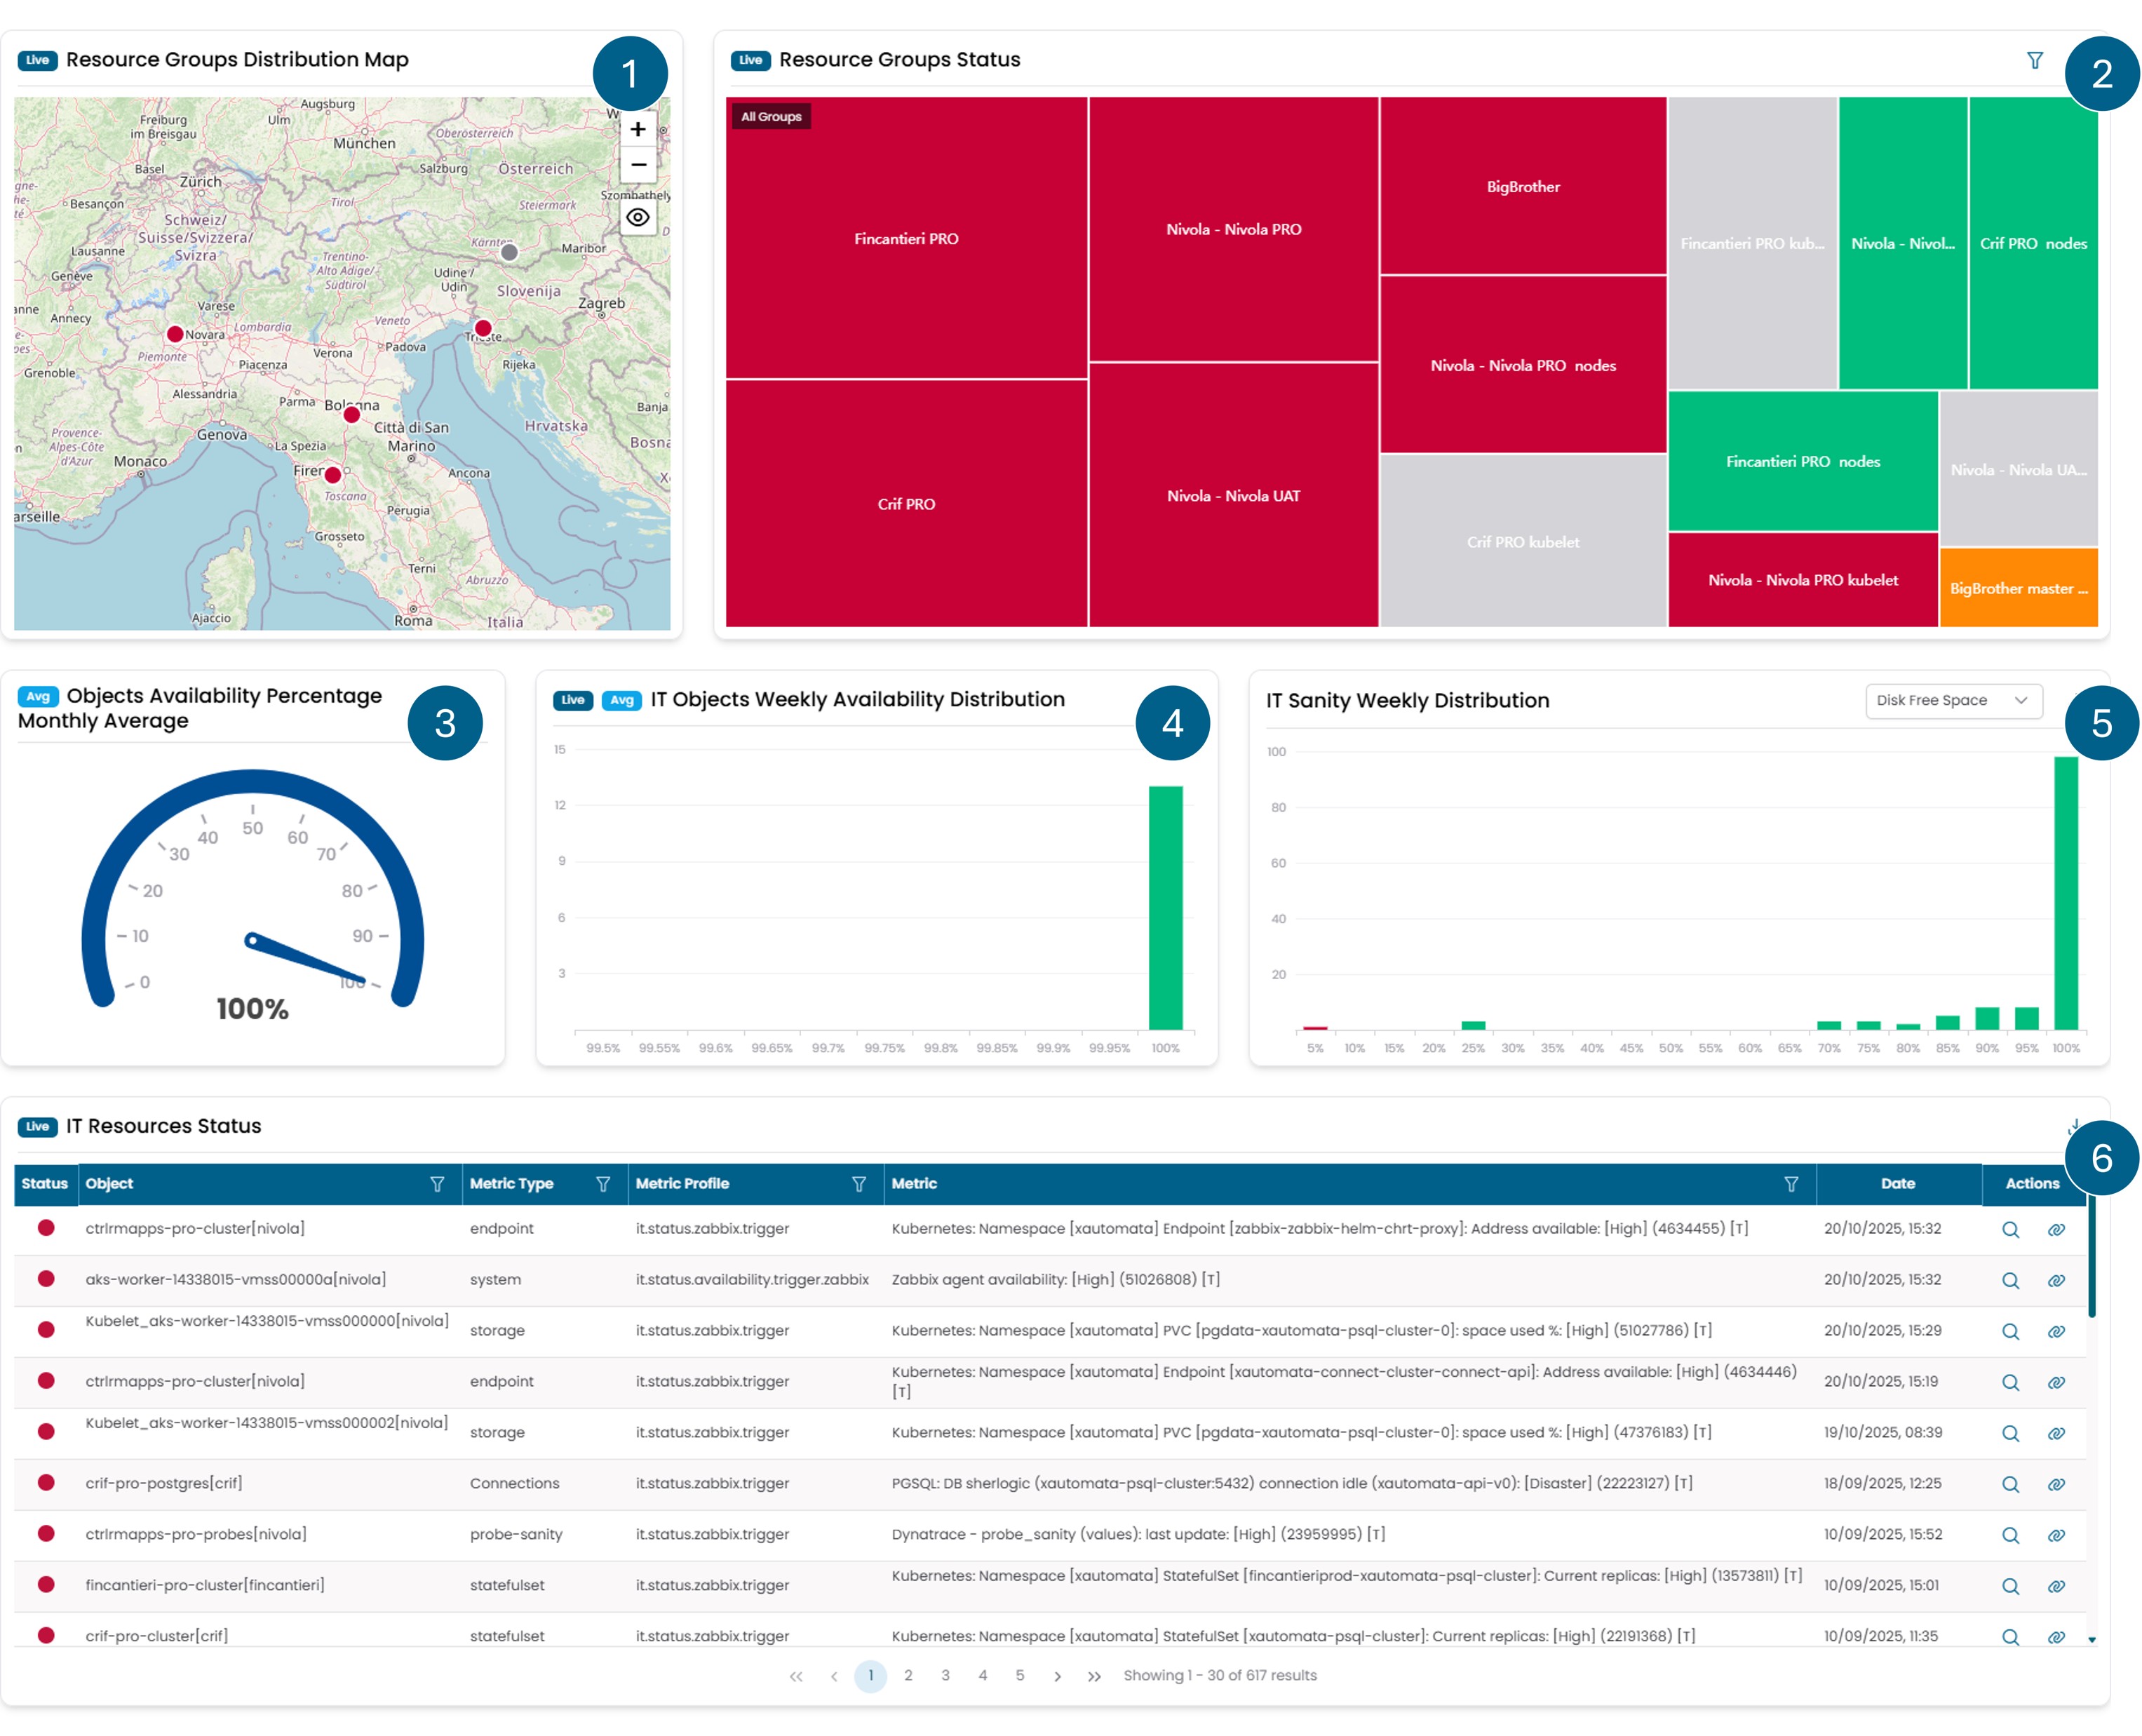This screenshot has width=2142, height=1736.
Task: Filter the Metric Profile column
Action: [x=858, y=1184]
